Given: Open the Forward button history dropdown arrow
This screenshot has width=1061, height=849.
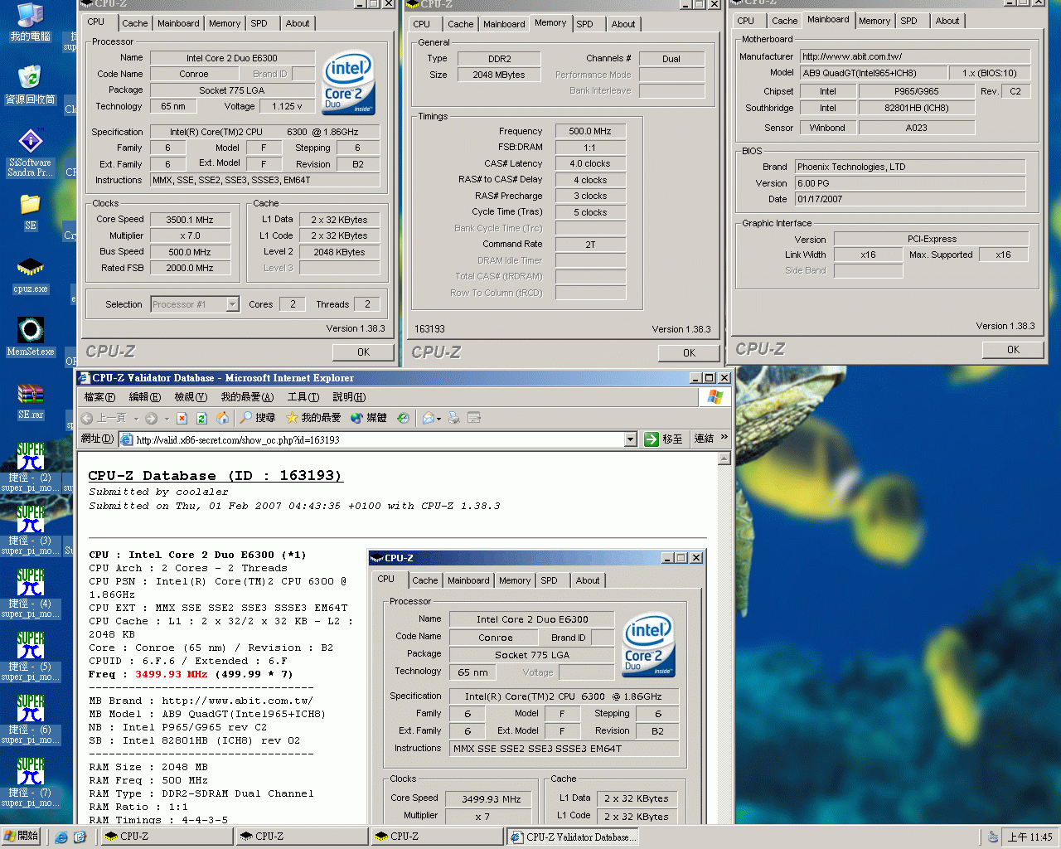Looking at the screenshot, I should [167, 419].
